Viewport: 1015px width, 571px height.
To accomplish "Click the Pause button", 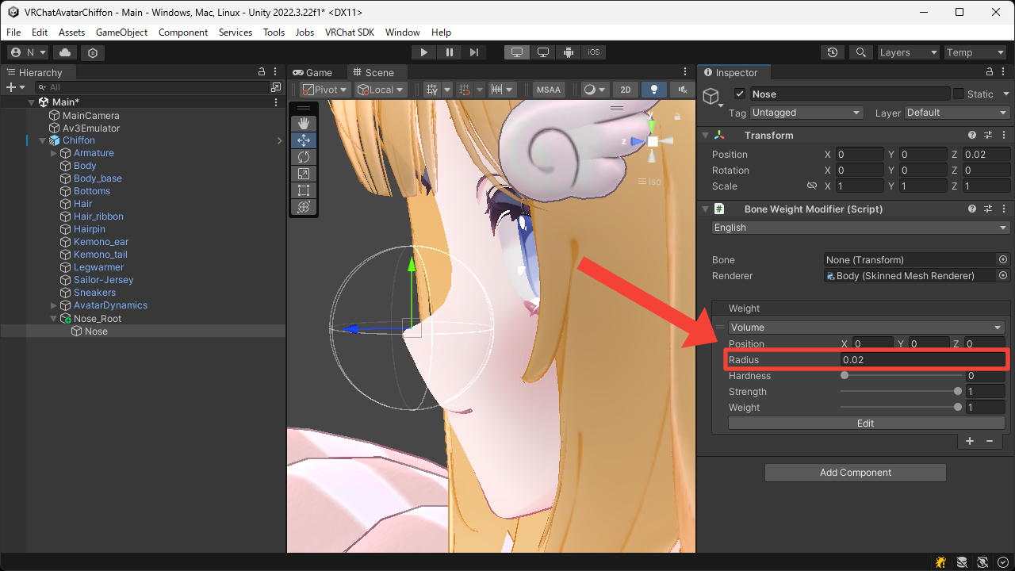I will (x=450, y=52).
